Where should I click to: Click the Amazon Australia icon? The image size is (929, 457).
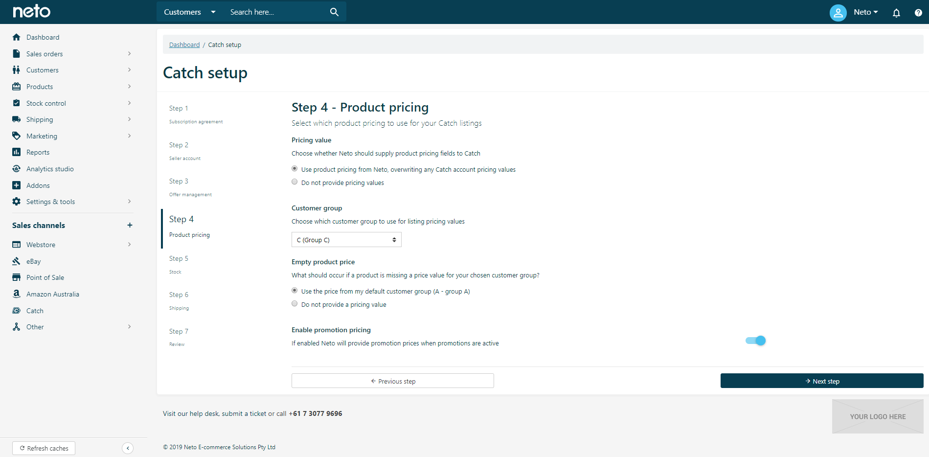coord(17,294)
